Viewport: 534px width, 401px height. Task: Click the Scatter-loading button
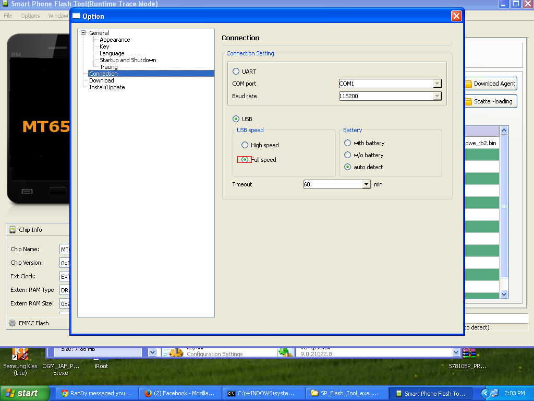[x=490, y=101]
